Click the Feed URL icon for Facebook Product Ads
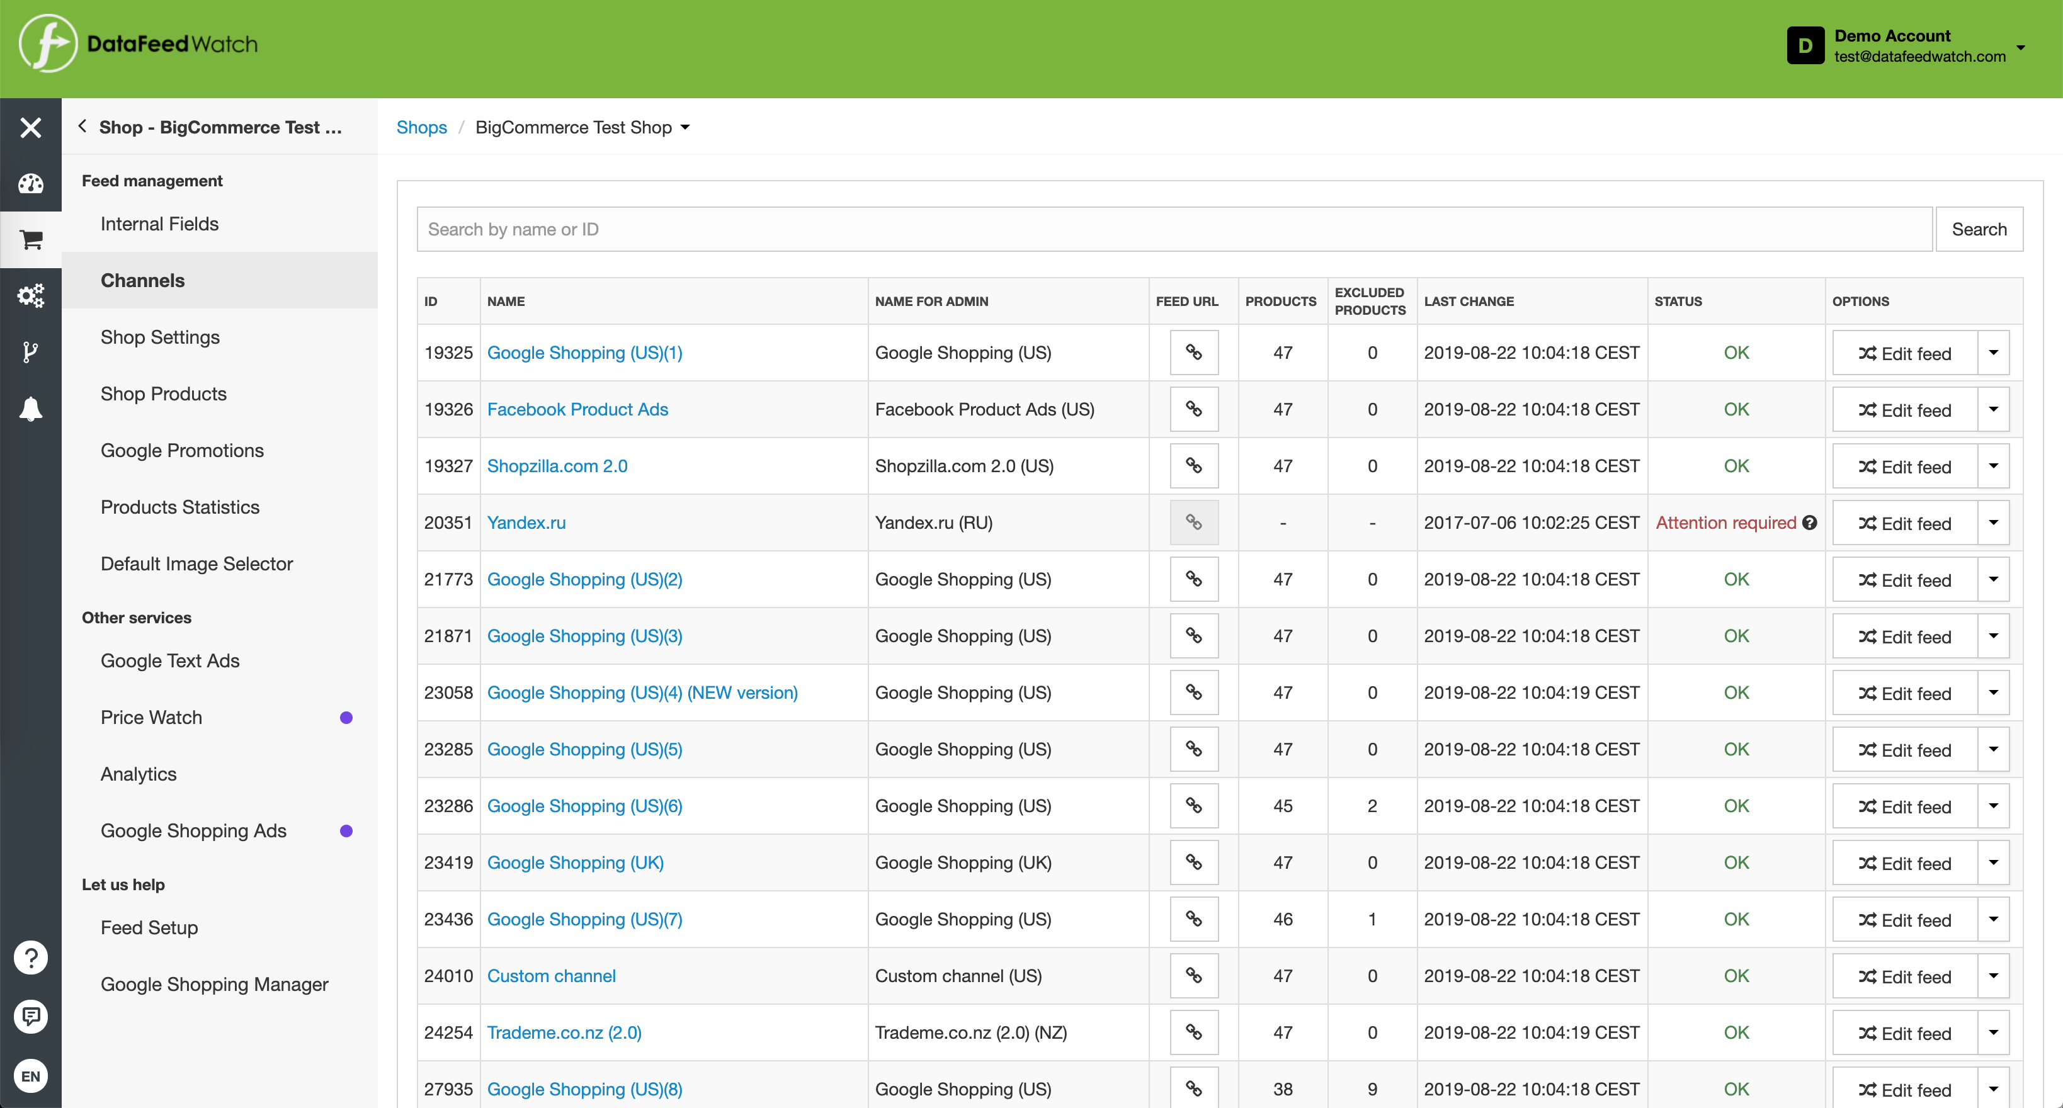 click(1193, 409)
